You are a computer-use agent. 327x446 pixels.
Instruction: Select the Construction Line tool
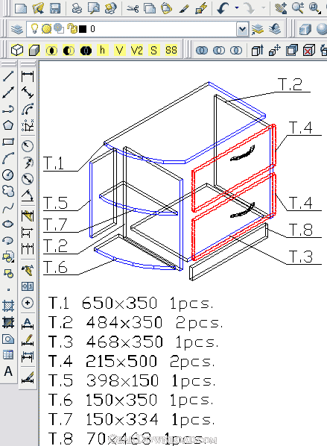click(x=8, y=92)
